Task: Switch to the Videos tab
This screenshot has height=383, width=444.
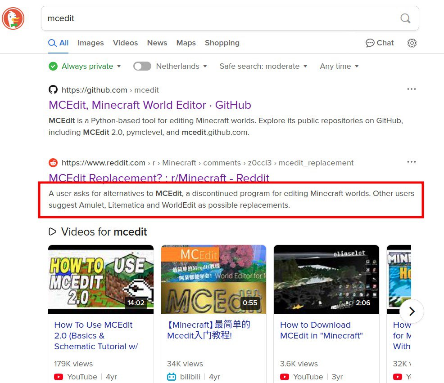Action: [x=125, y=43]
